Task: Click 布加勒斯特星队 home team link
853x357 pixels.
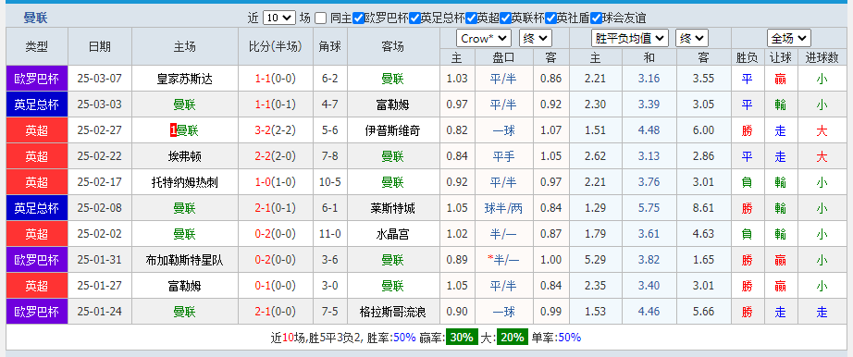Action: (185, 261)
